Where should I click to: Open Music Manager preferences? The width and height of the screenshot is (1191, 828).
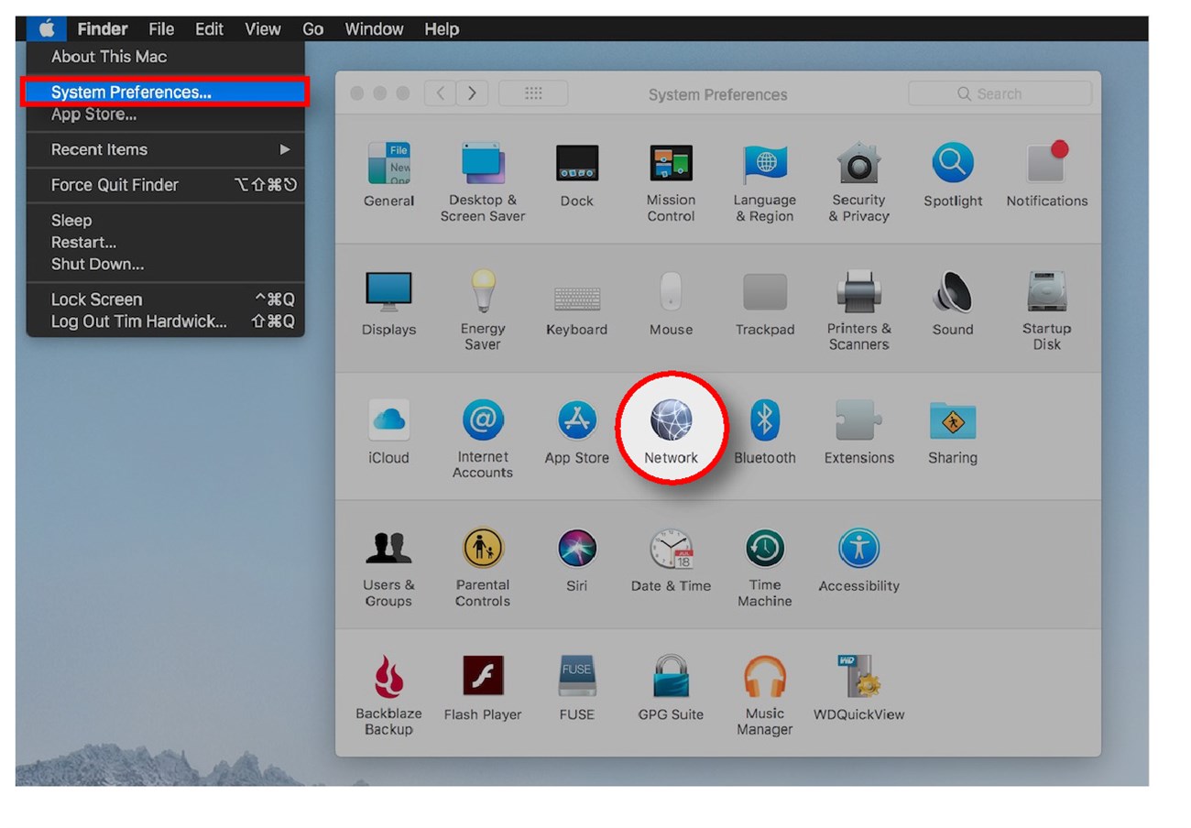[x=765, y=696]
